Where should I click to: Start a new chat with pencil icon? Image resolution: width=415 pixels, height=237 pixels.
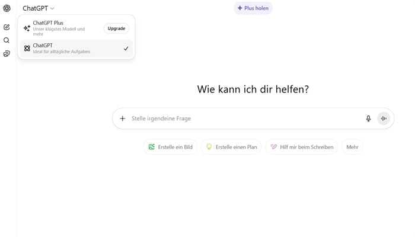pos(7,27)
